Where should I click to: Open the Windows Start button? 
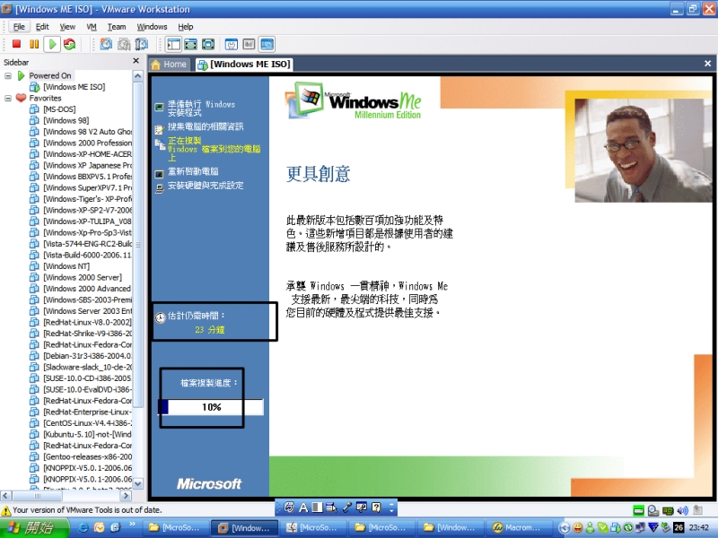coord(33,527)
